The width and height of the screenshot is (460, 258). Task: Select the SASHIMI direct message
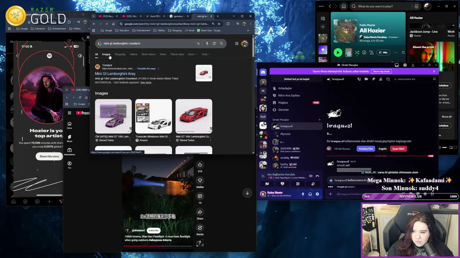(x=297, y=150)
